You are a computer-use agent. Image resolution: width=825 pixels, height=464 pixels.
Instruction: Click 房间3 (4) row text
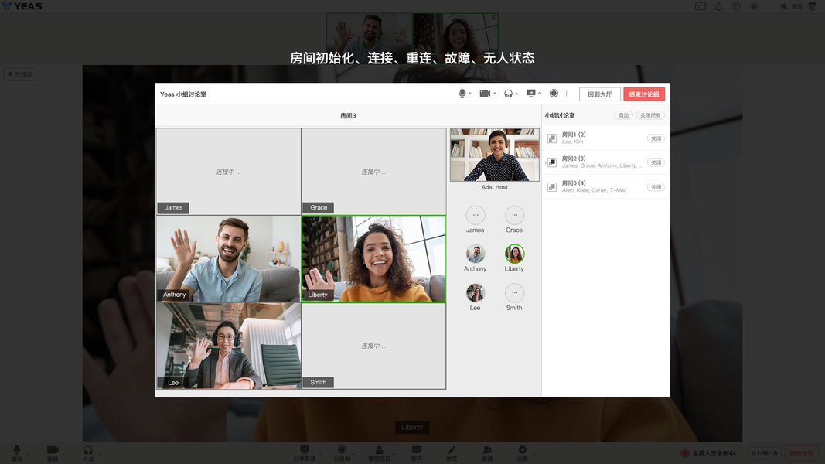[574, 183]
